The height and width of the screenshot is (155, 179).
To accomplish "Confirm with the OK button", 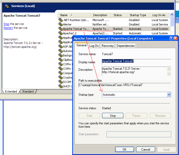I will [124, 150].
